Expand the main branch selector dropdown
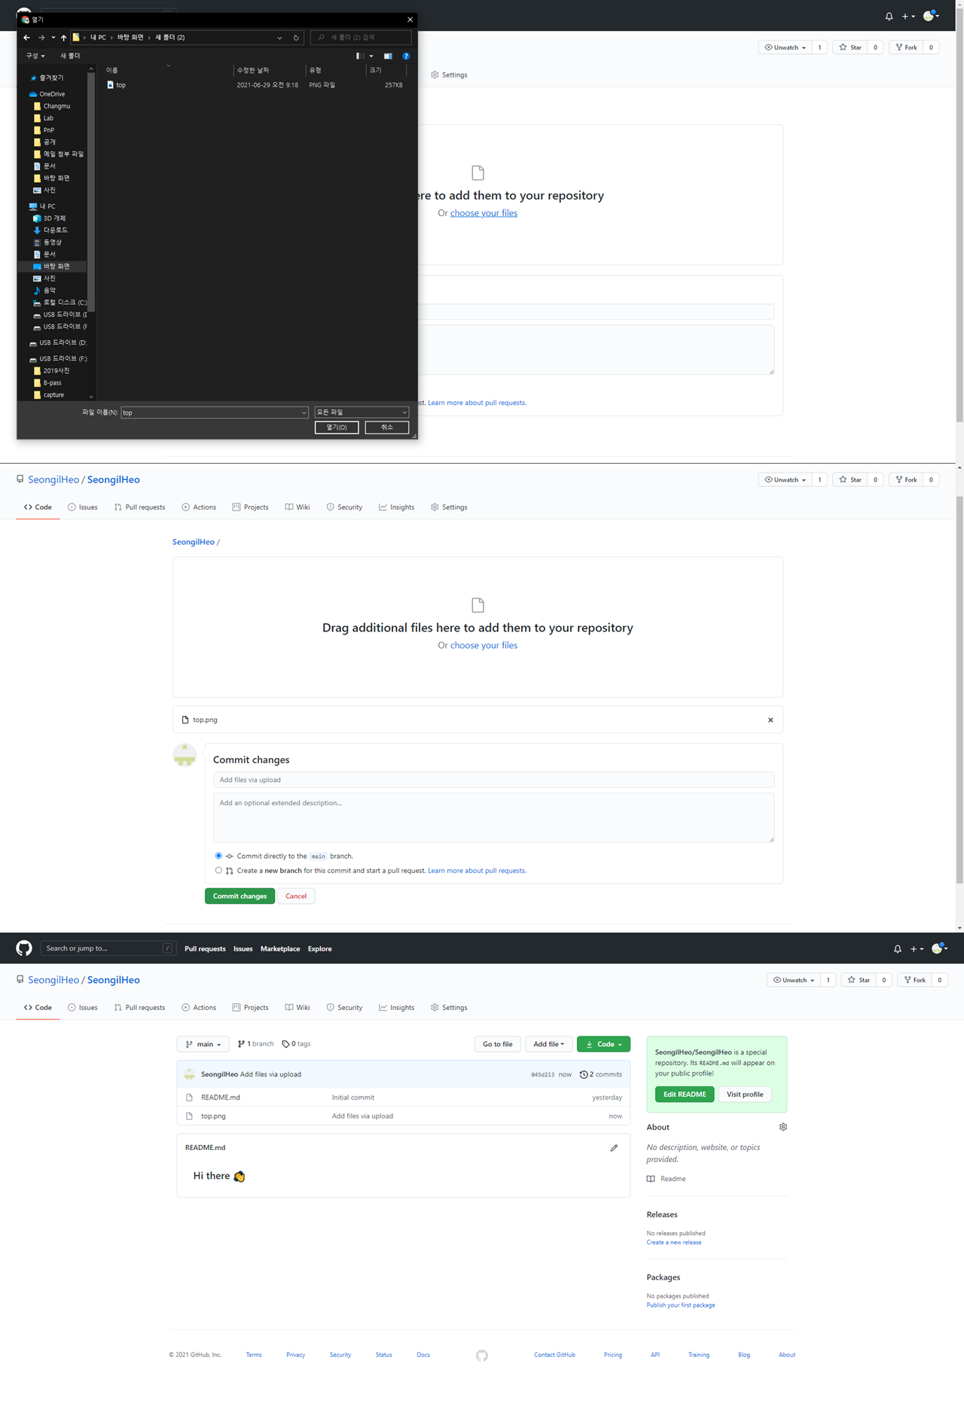This screenshot has width=964, height=1403. (x=203, y=1045)
